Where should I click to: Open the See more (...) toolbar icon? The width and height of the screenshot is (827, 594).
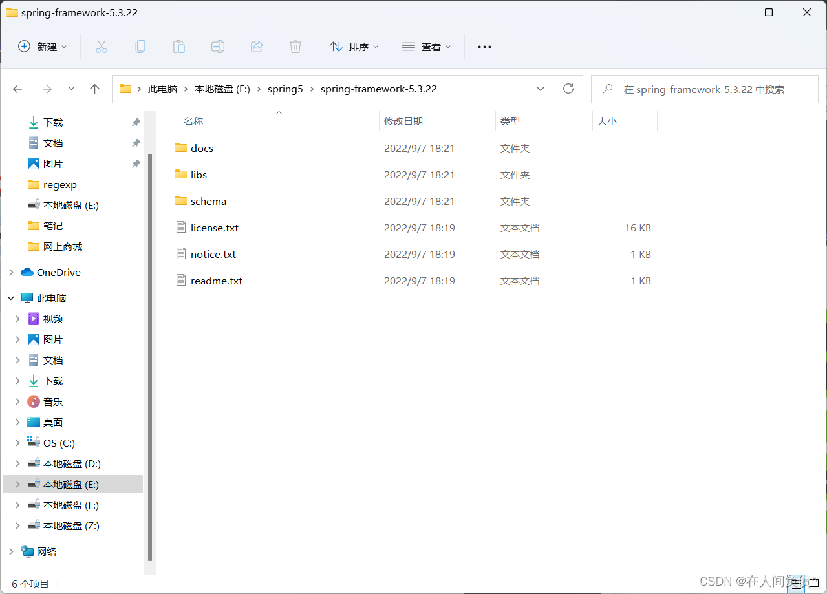click(484, 46)
